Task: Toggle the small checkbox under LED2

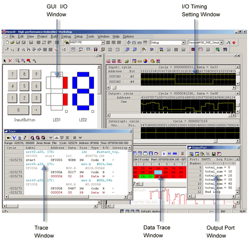Action: tap(92, 111)
